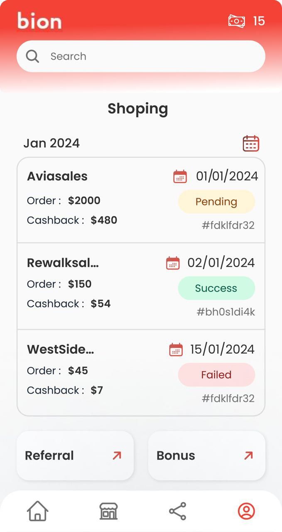Open the Profile tab
The width and height of the screenshot is (282, 532).
(246, 511)
